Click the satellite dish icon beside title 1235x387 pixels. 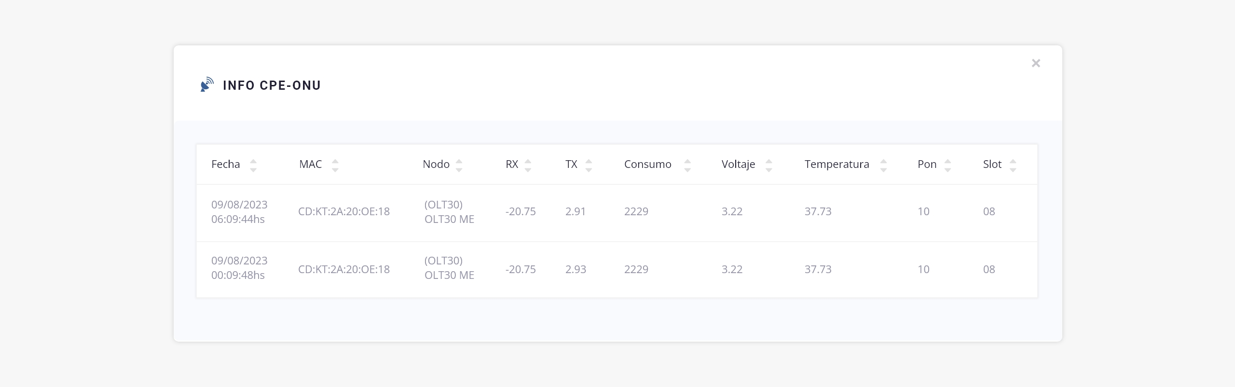coord(207,84)
